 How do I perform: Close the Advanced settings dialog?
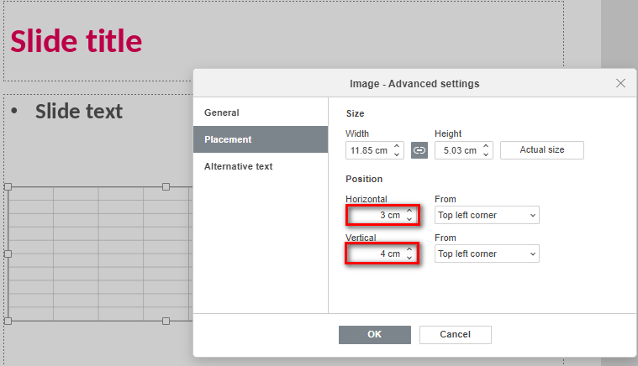click(x=620, y=83)
